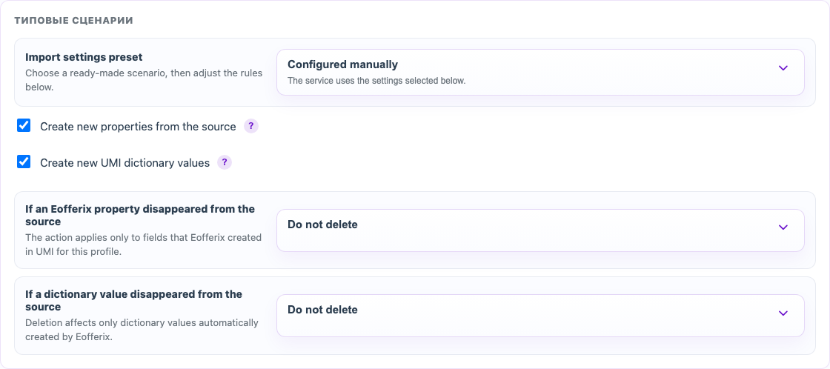Viewport: 830px width, 369px height.
Task: Click 'Choose a ready-made scenario' description
Action: [x=144, y=80]
